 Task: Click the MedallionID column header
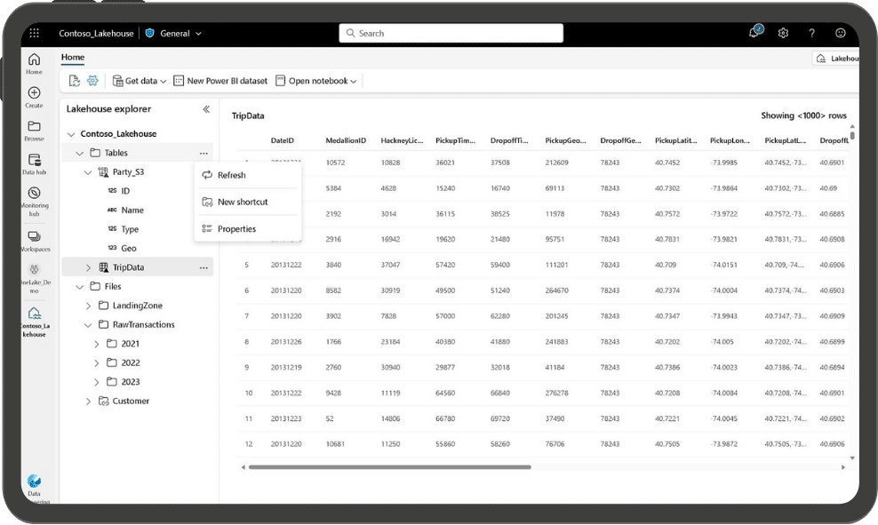346,140
